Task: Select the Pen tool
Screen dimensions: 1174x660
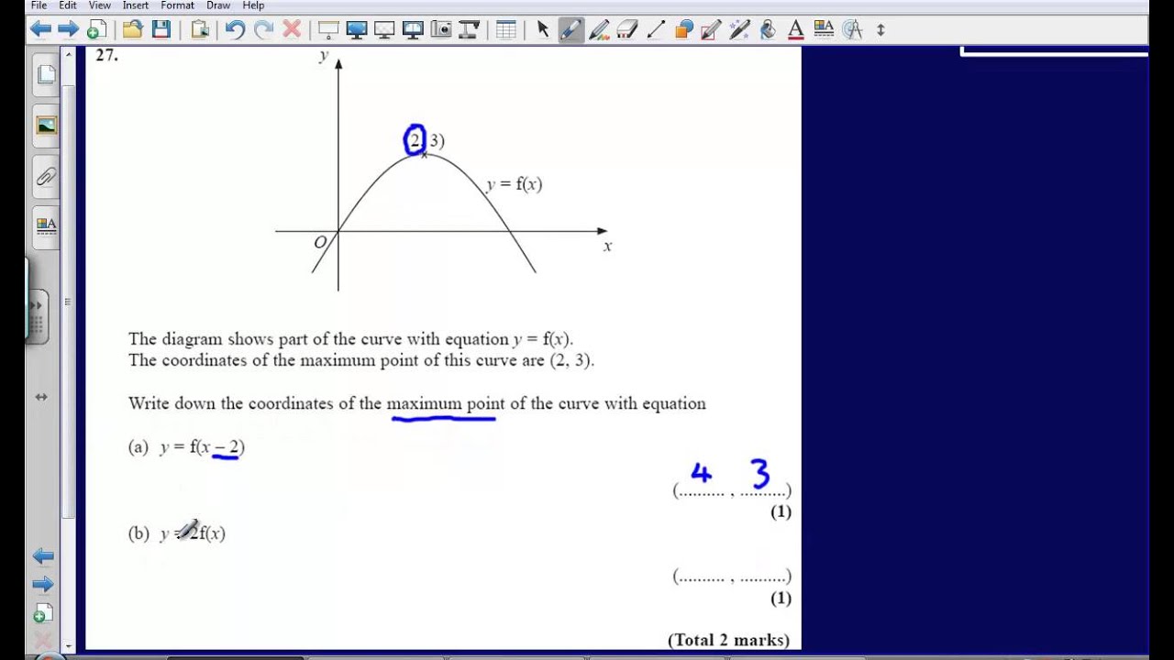Action: [x=570, y=29]
